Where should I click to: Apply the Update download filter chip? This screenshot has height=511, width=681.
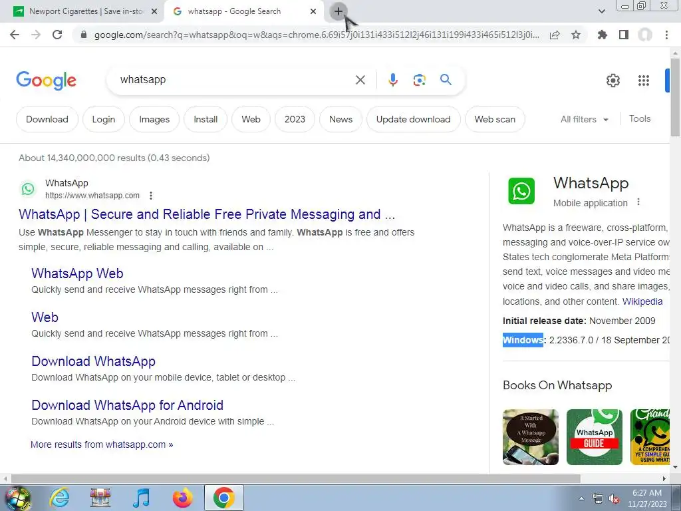414,119
